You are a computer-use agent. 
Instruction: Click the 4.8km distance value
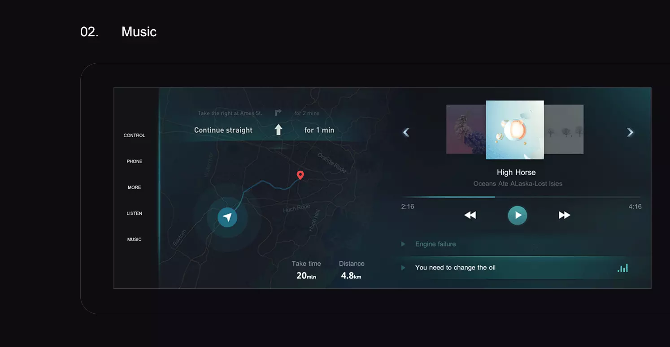(x=351, y=276)
